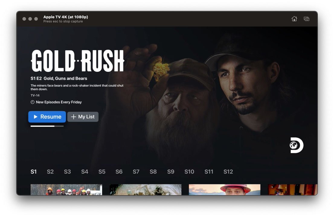Click the Home icon in title bar

(294, 19)
